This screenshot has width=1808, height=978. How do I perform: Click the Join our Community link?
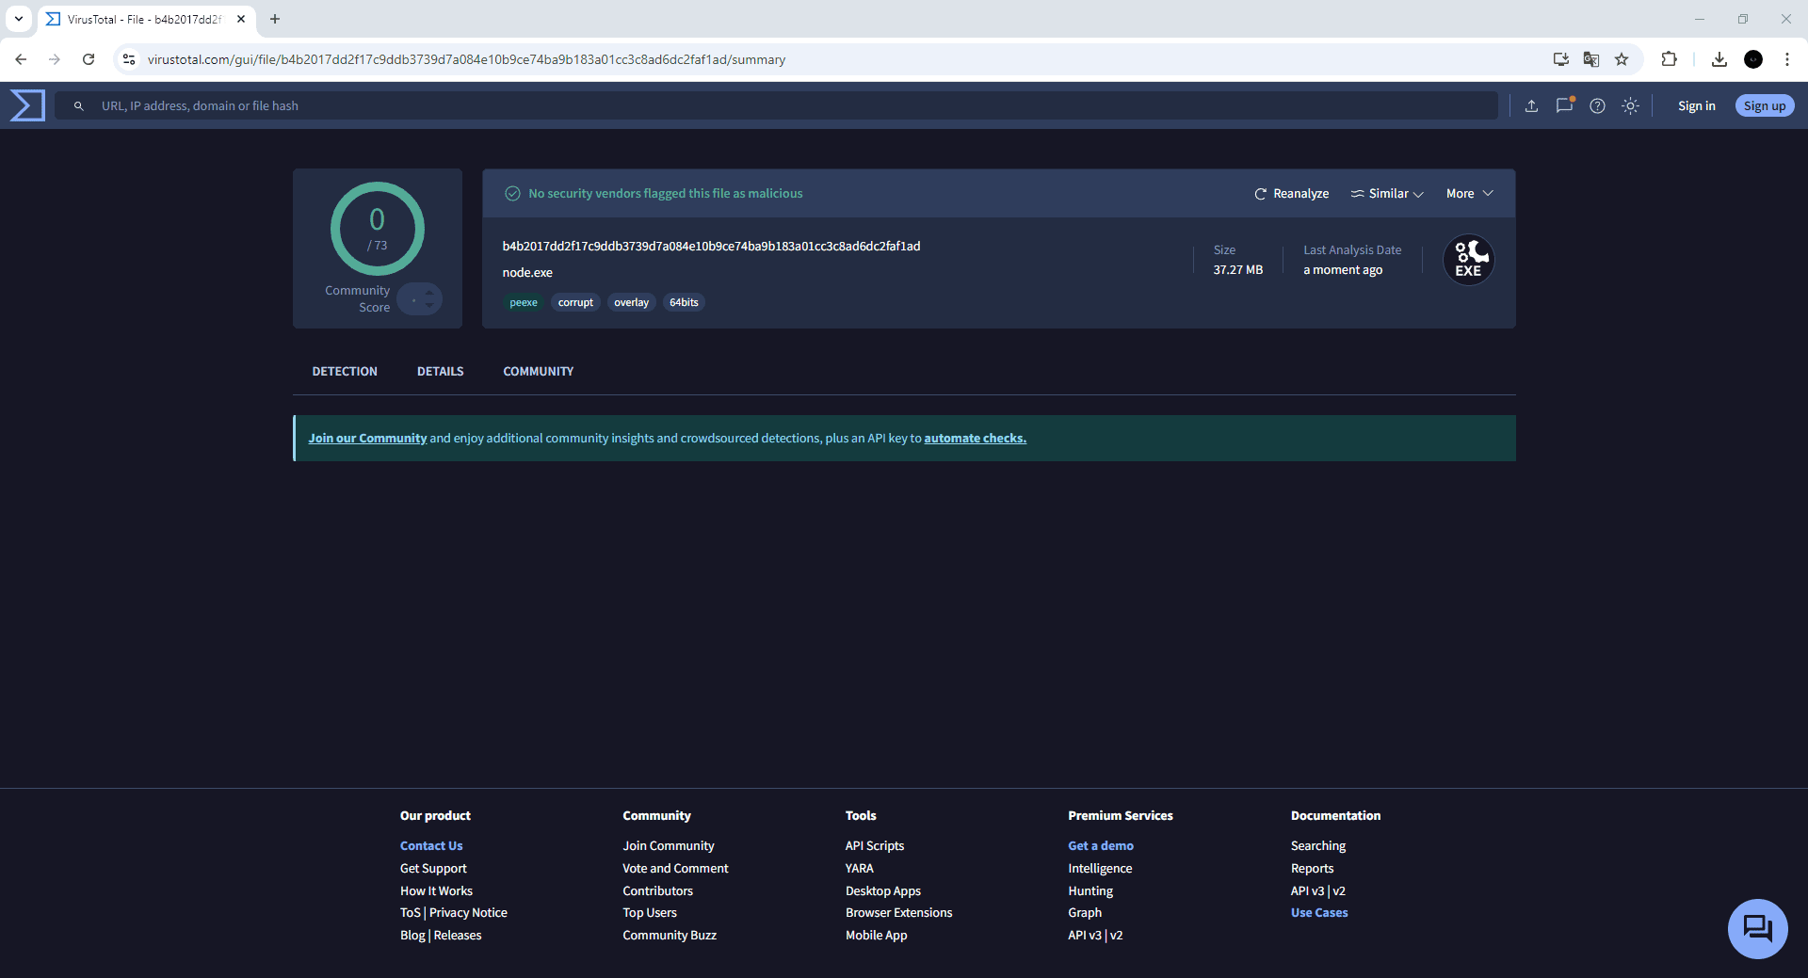coord(367,439)
